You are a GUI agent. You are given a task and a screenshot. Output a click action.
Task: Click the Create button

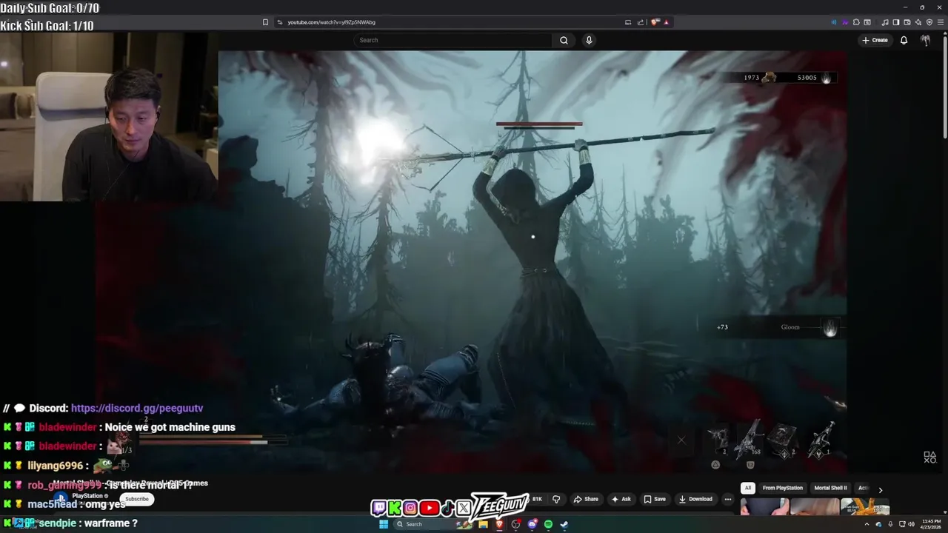(875, 40)
